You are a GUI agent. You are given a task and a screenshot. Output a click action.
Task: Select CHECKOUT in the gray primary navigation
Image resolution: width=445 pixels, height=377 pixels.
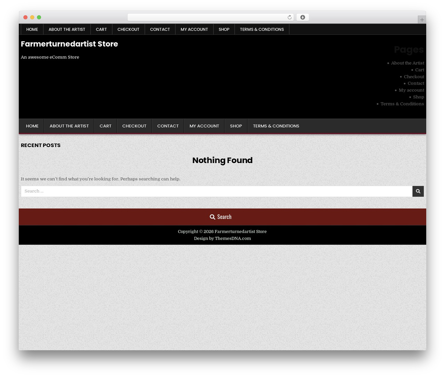pos(134,126)
